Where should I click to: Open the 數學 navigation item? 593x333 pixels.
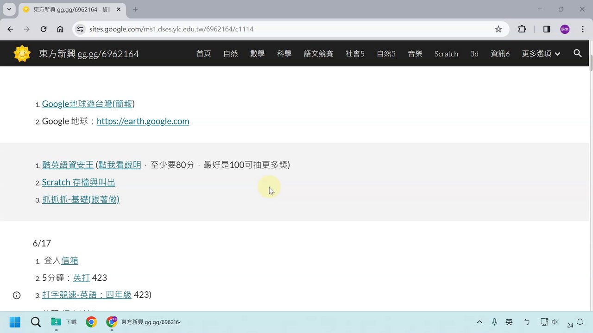pos(257,54)
